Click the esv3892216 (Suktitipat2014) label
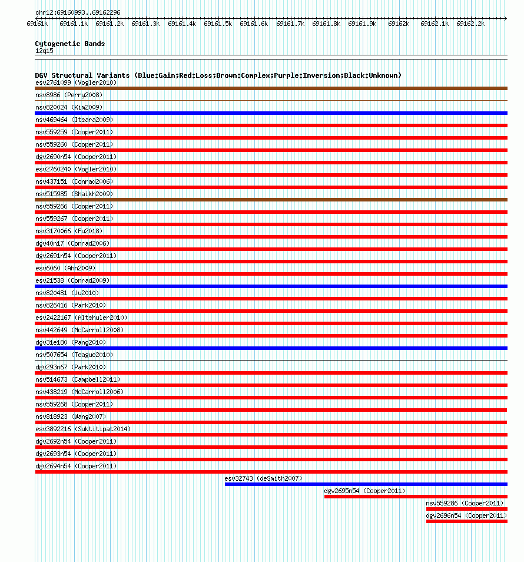 [x=83, y=429]
